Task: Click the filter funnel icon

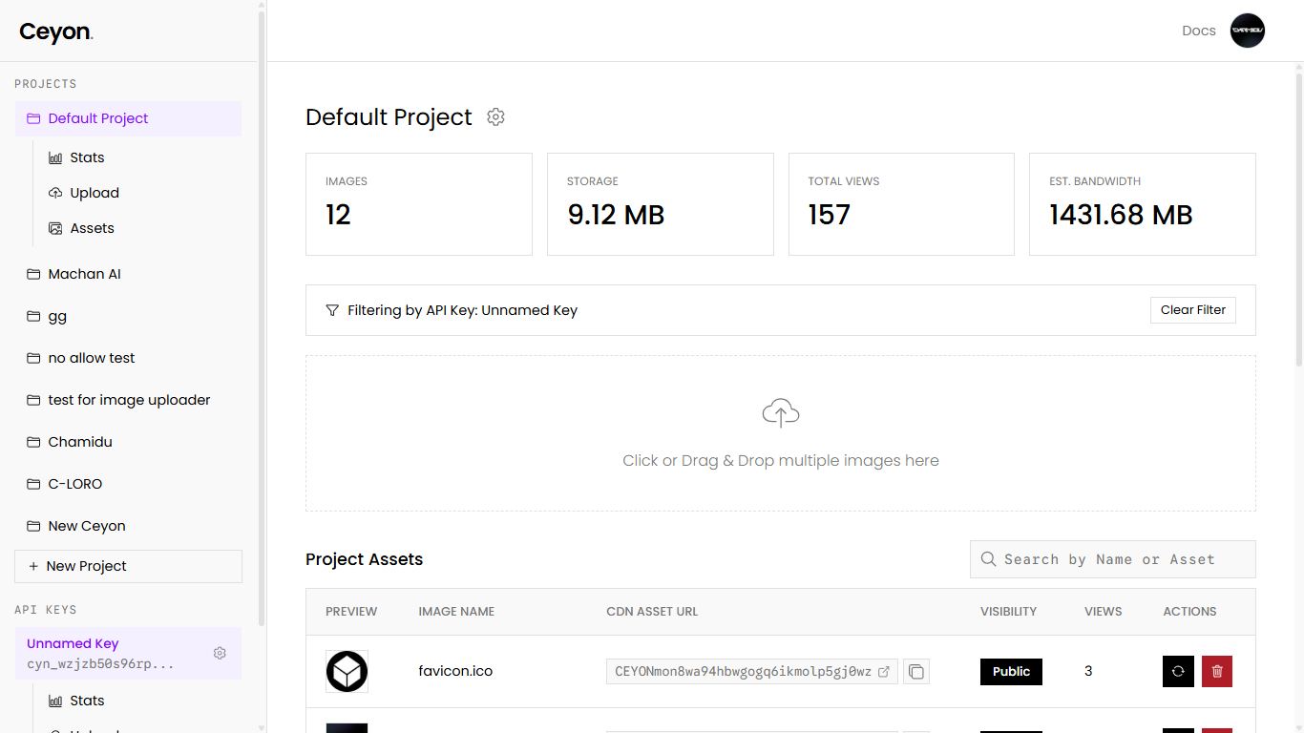Action: (332, 310)
